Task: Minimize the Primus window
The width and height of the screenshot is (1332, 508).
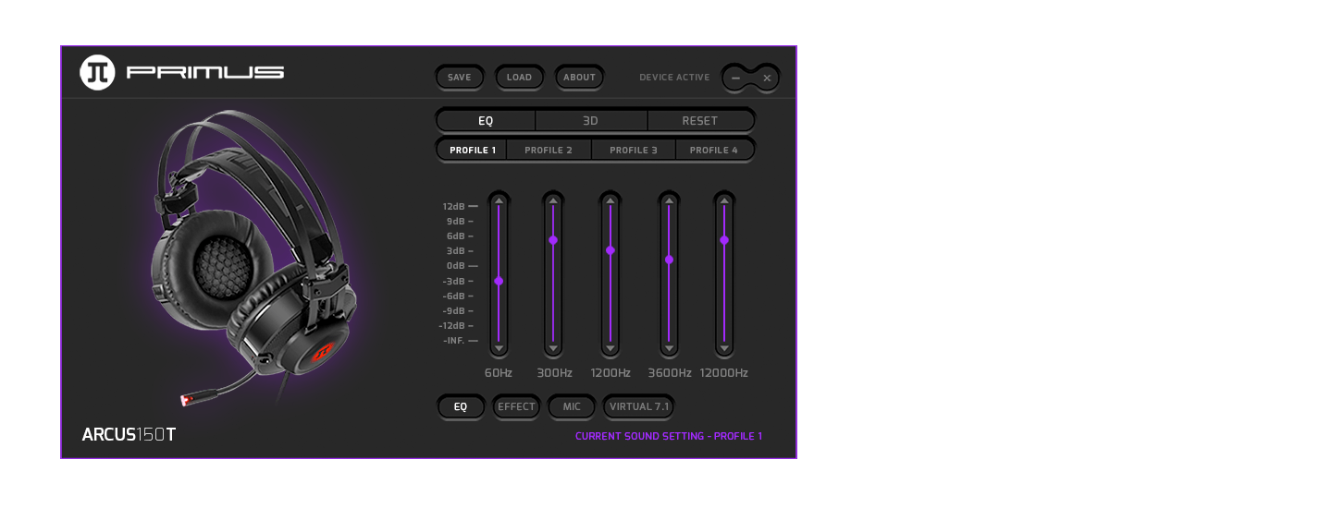Action: pos(736,78)
